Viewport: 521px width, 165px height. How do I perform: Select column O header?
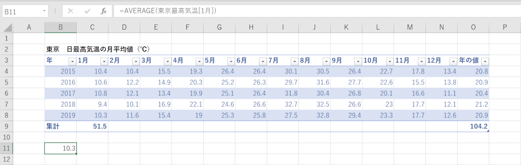coord(473,28)
